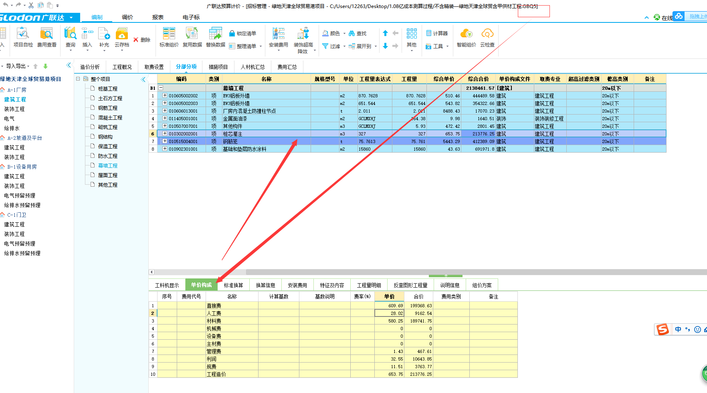Run 云检查 cloud check
This screenshot has width=707, height=393.
pos(487,38)
